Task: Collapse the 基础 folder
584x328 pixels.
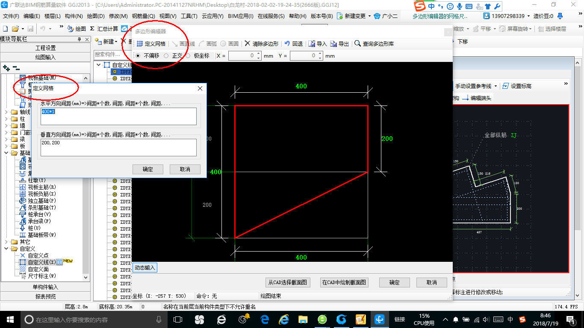Action: point(6,153)
